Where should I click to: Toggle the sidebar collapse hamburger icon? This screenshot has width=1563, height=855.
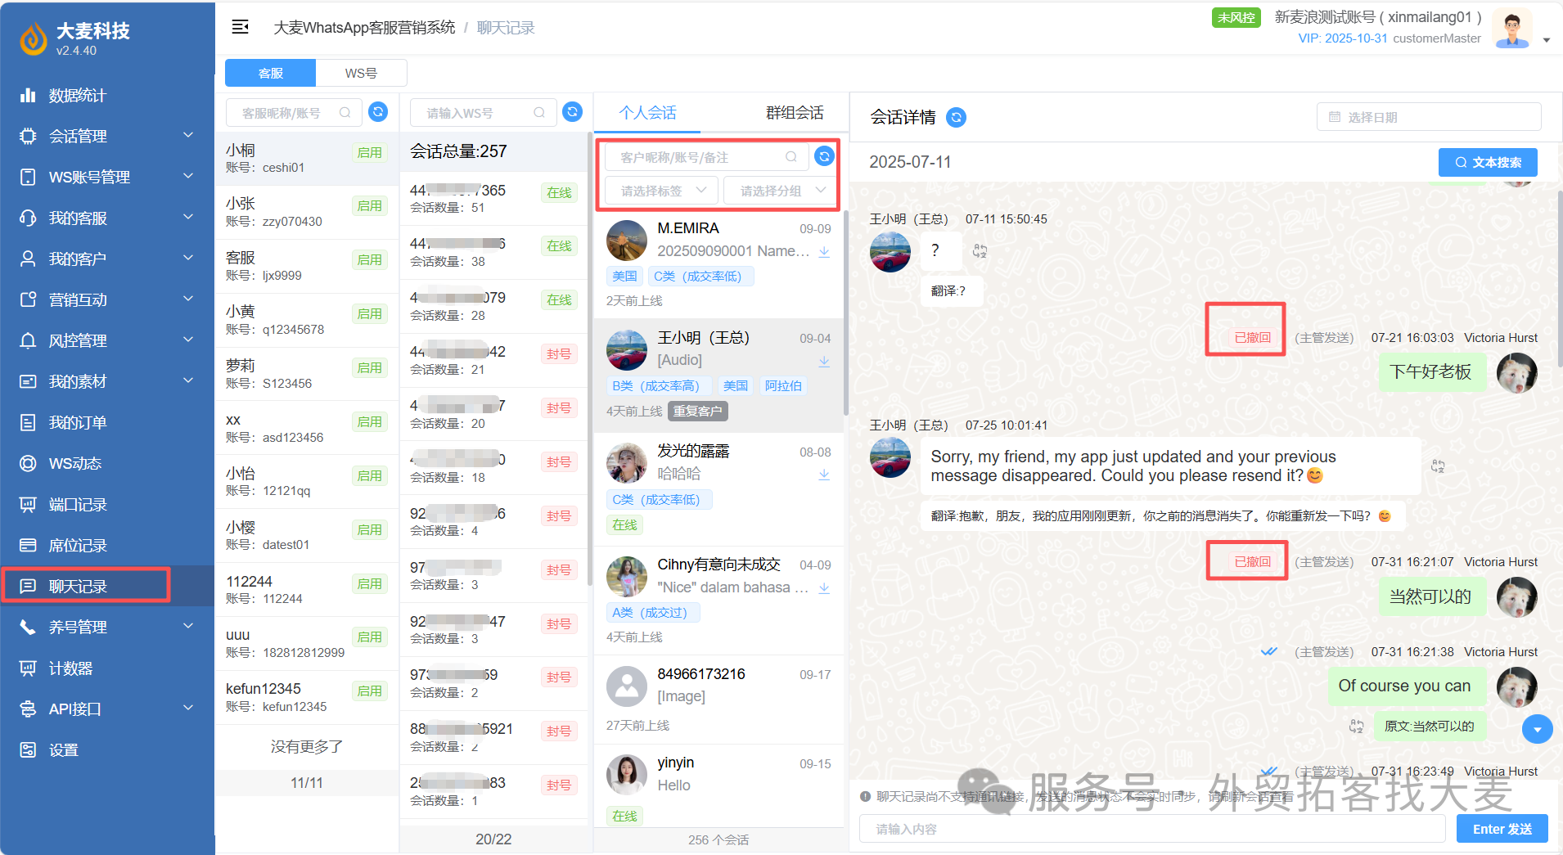pos(240,27)
